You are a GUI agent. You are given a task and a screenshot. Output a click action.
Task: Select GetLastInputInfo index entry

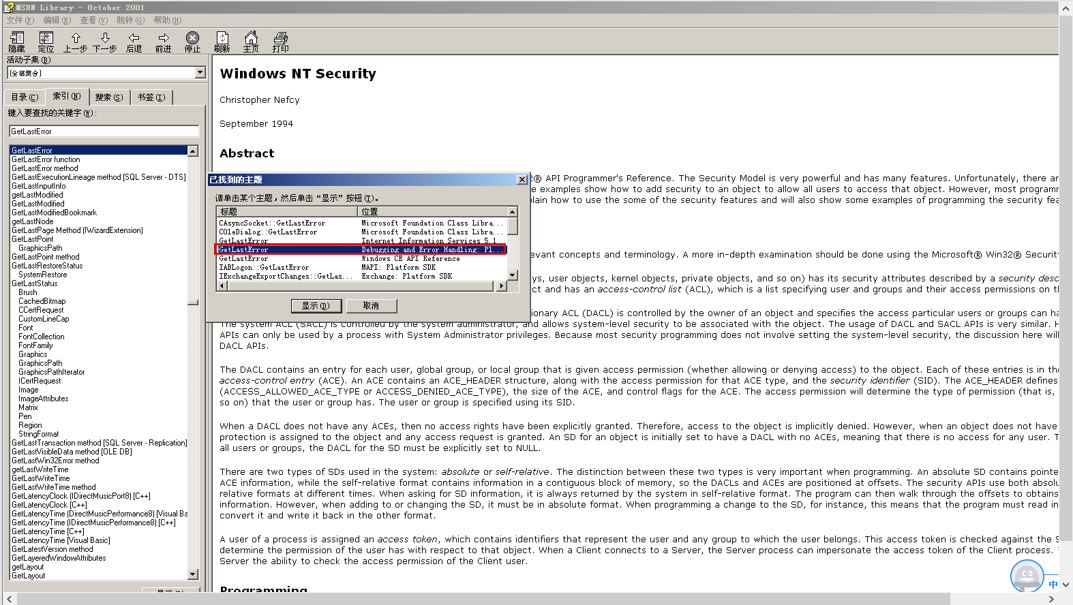coord(39,186)
